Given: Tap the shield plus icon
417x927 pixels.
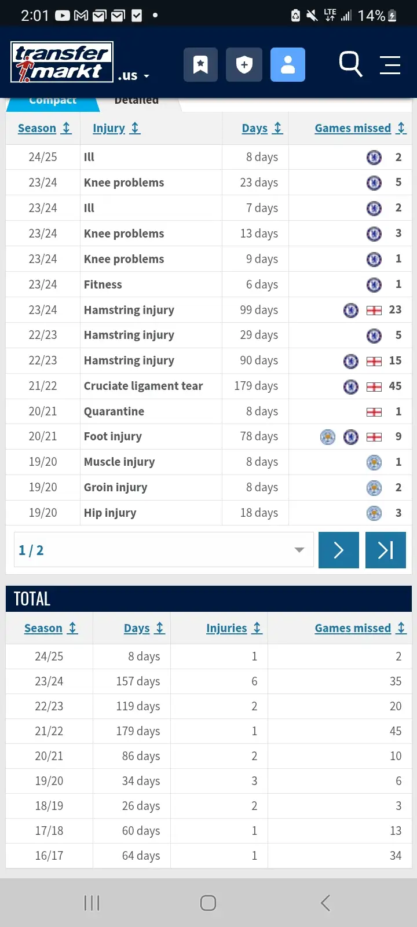Looking at the screenshot, I should click(x=244, y=64).
